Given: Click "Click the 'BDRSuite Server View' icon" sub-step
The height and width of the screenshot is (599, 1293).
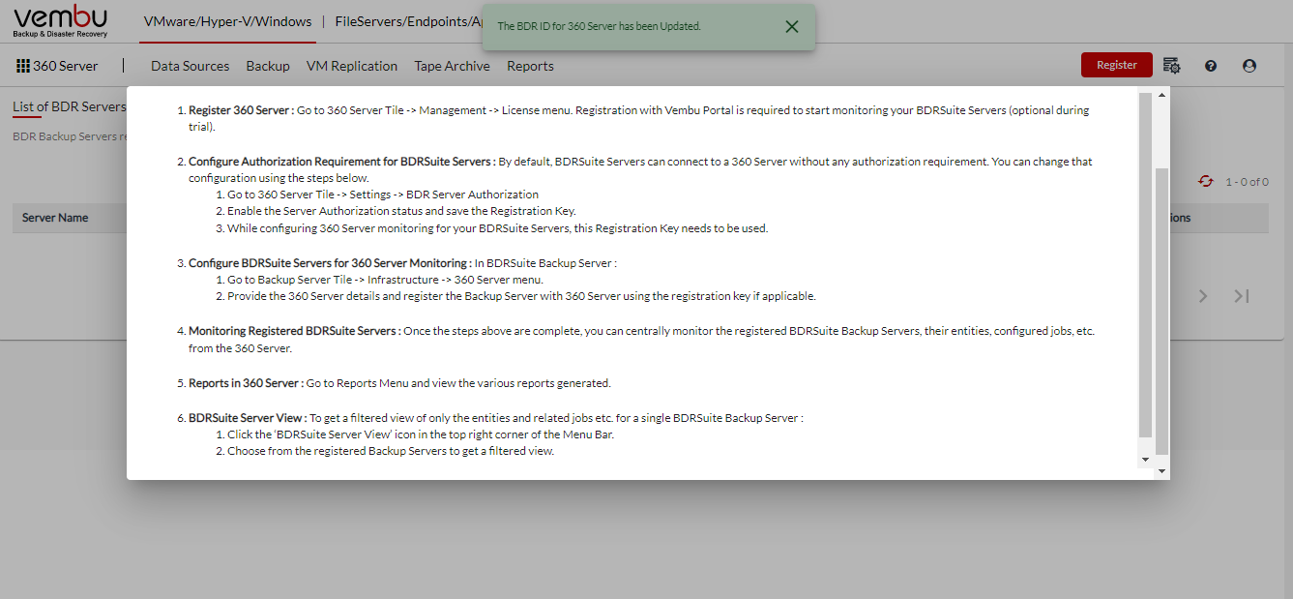Looking at the screenshot, I should [421, 434].
